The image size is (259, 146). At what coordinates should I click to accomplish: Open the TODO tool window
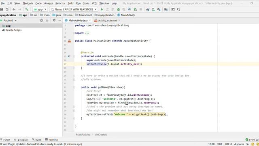(5, 140)
